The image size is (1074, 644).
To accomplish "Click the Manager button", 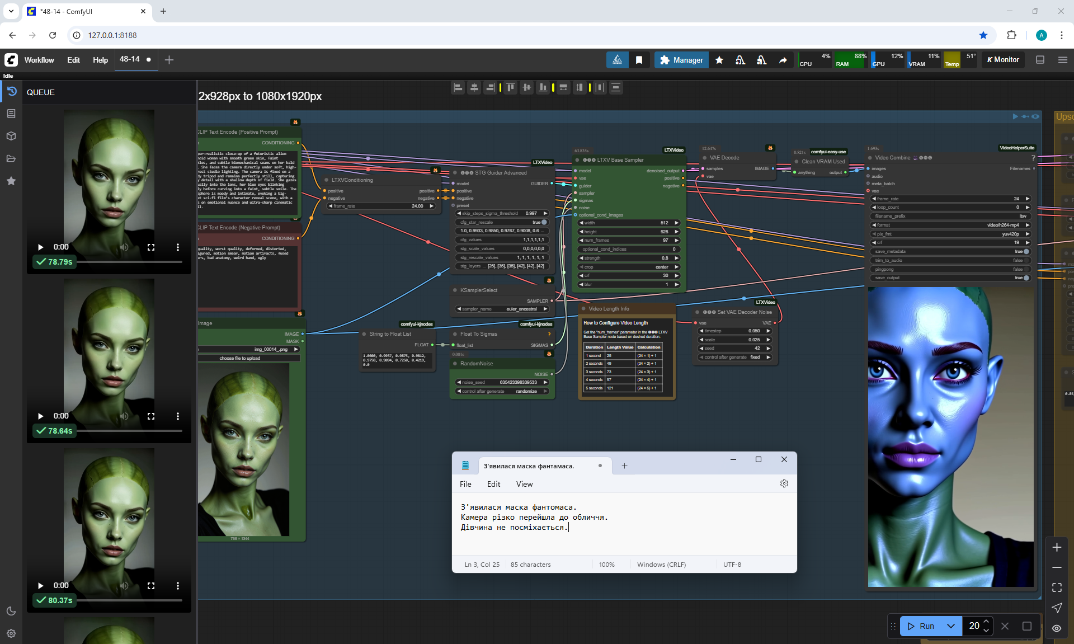I will click(681, 60).
